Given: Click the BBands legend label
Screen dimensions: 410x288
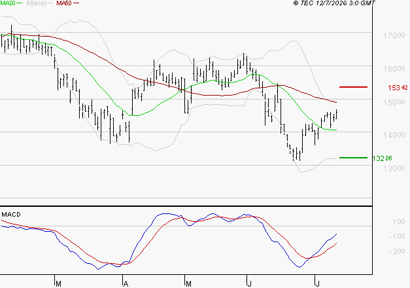Looking at the screenshot, I should coord(36,3).
